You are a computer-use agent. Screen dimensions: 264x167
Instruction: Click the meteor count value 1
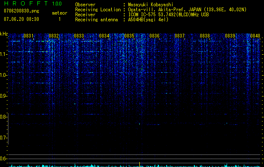[x=60, y=19]
